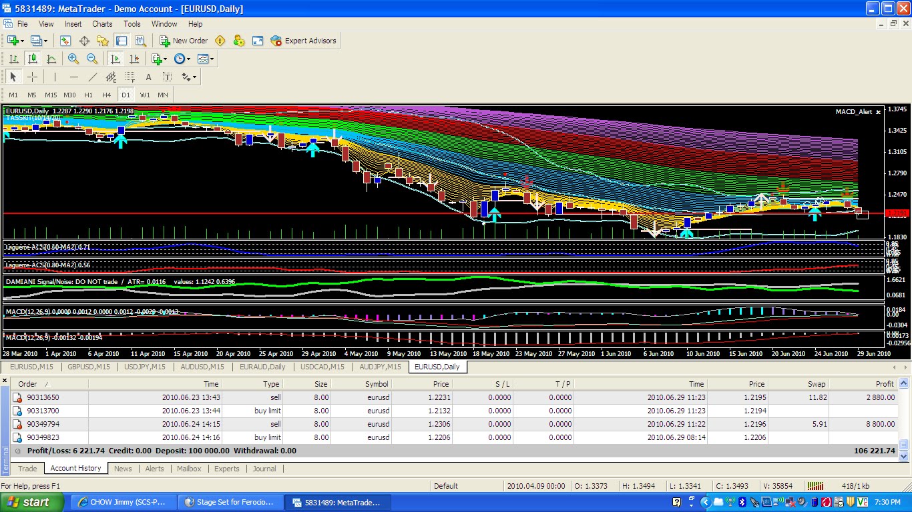
Task: Open the News terminal tab
Action: [123, 469]
